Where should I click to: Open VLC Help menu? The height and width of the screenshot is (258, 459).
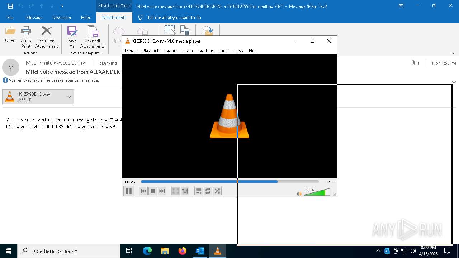(x=253, y=51)
